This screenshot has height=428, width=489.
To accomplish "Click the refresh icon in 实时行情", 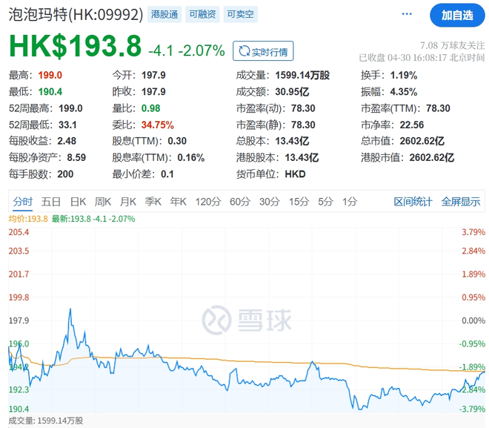I will pyautogui.click(x=242, y=51).
